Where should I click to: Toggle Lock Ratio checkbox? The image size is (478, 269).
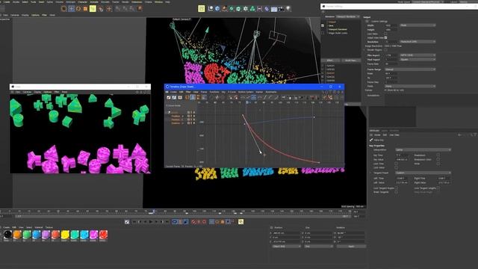point(385,34)
